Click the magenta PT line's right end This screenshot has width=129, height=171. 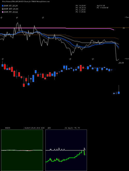(114, 30)
